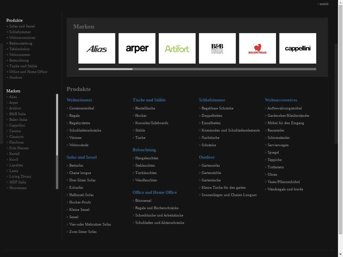
Task: Open the Sofas und Sessel heading
Action: coord(82,157)
